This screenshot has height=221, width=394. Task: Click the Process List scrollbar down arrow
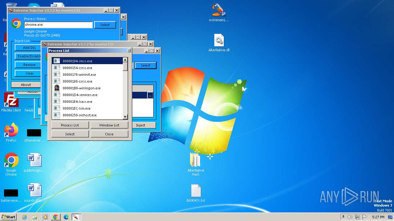[125, 117]
